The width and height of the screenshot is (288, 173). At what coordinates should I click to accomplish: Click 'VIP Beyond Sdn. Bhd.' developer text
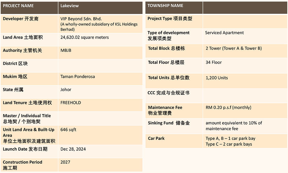tap(81, 19)
